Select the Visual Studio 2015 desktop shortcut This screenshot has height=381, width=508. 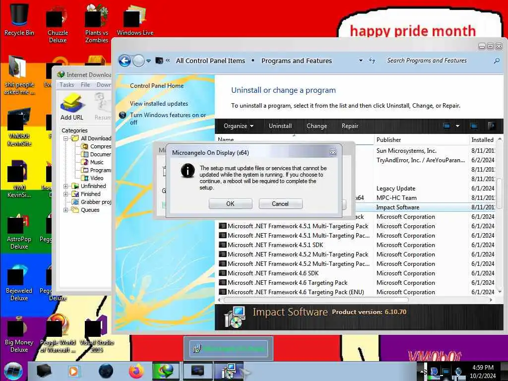click(x=97, y=334)
